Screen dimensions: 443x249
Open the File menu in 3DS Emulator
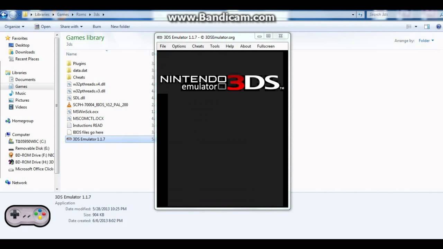coord(163,46)
